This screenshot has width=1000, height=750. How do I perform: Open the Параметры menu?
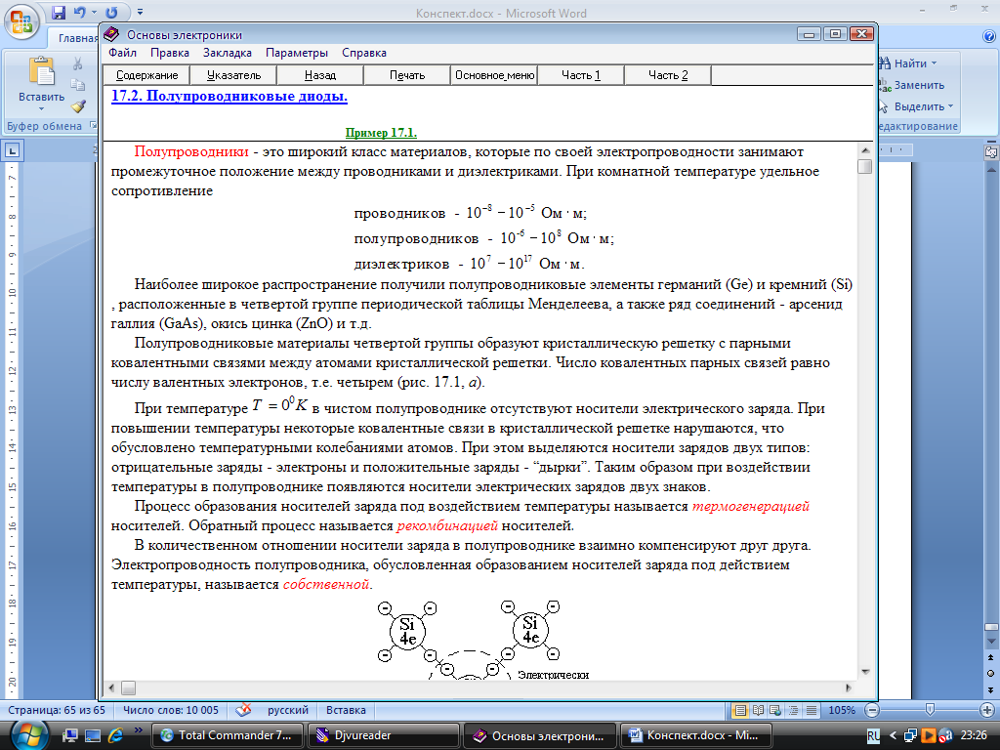click(297, 53)
